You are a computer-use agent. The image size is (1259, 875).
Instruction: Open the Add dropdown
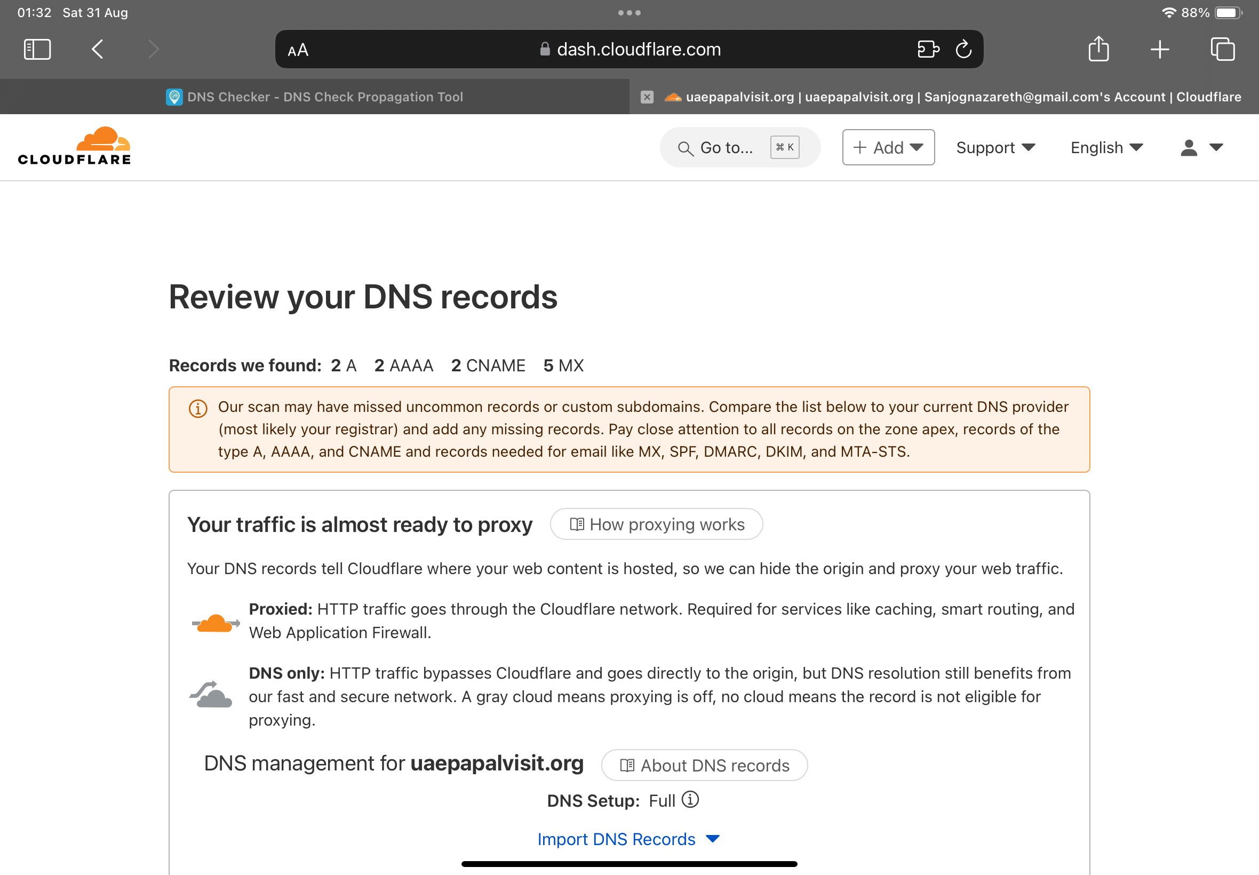(888, 147)
